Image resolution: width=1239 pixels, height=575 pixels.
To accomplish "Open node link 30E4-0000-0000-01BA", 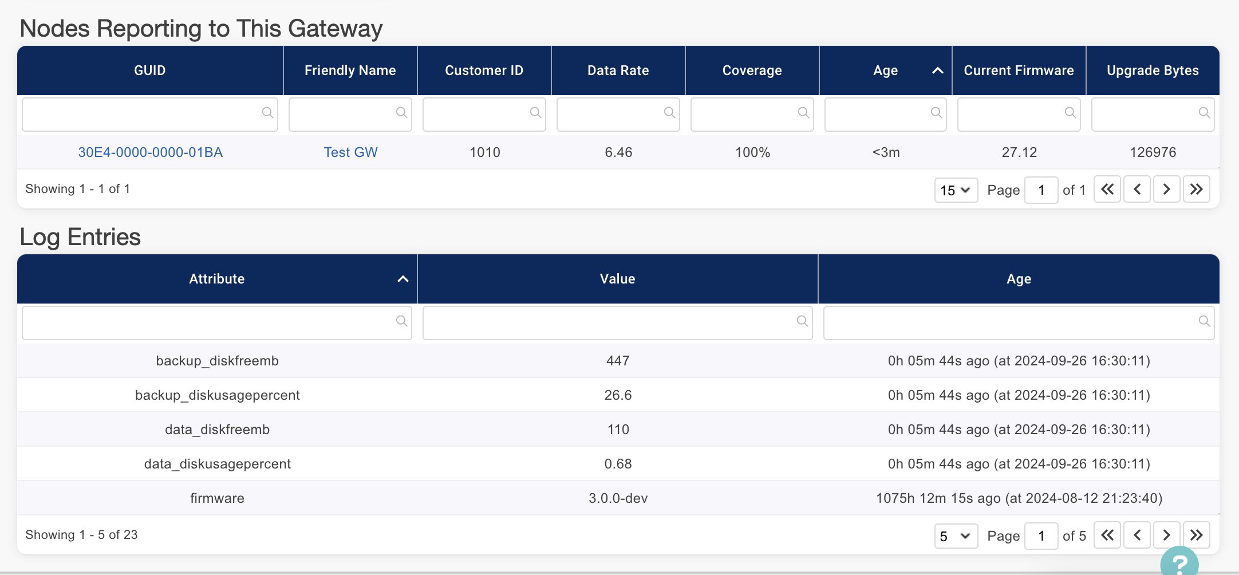I will click(150, 152).
